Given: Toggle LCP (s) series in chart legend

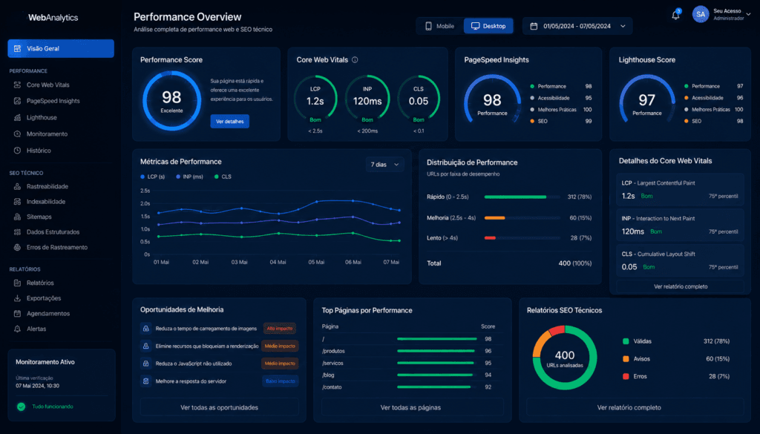Looking at the screenshot, I should click(153, 177).
